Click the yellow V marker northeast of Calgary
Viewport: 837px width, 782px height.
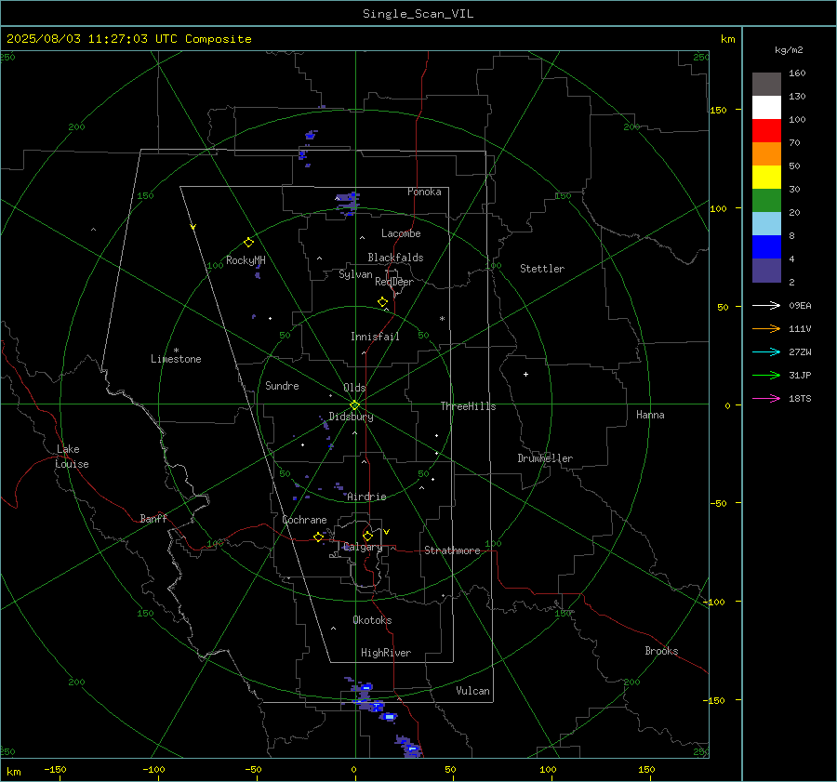click(x=387, y=532)
